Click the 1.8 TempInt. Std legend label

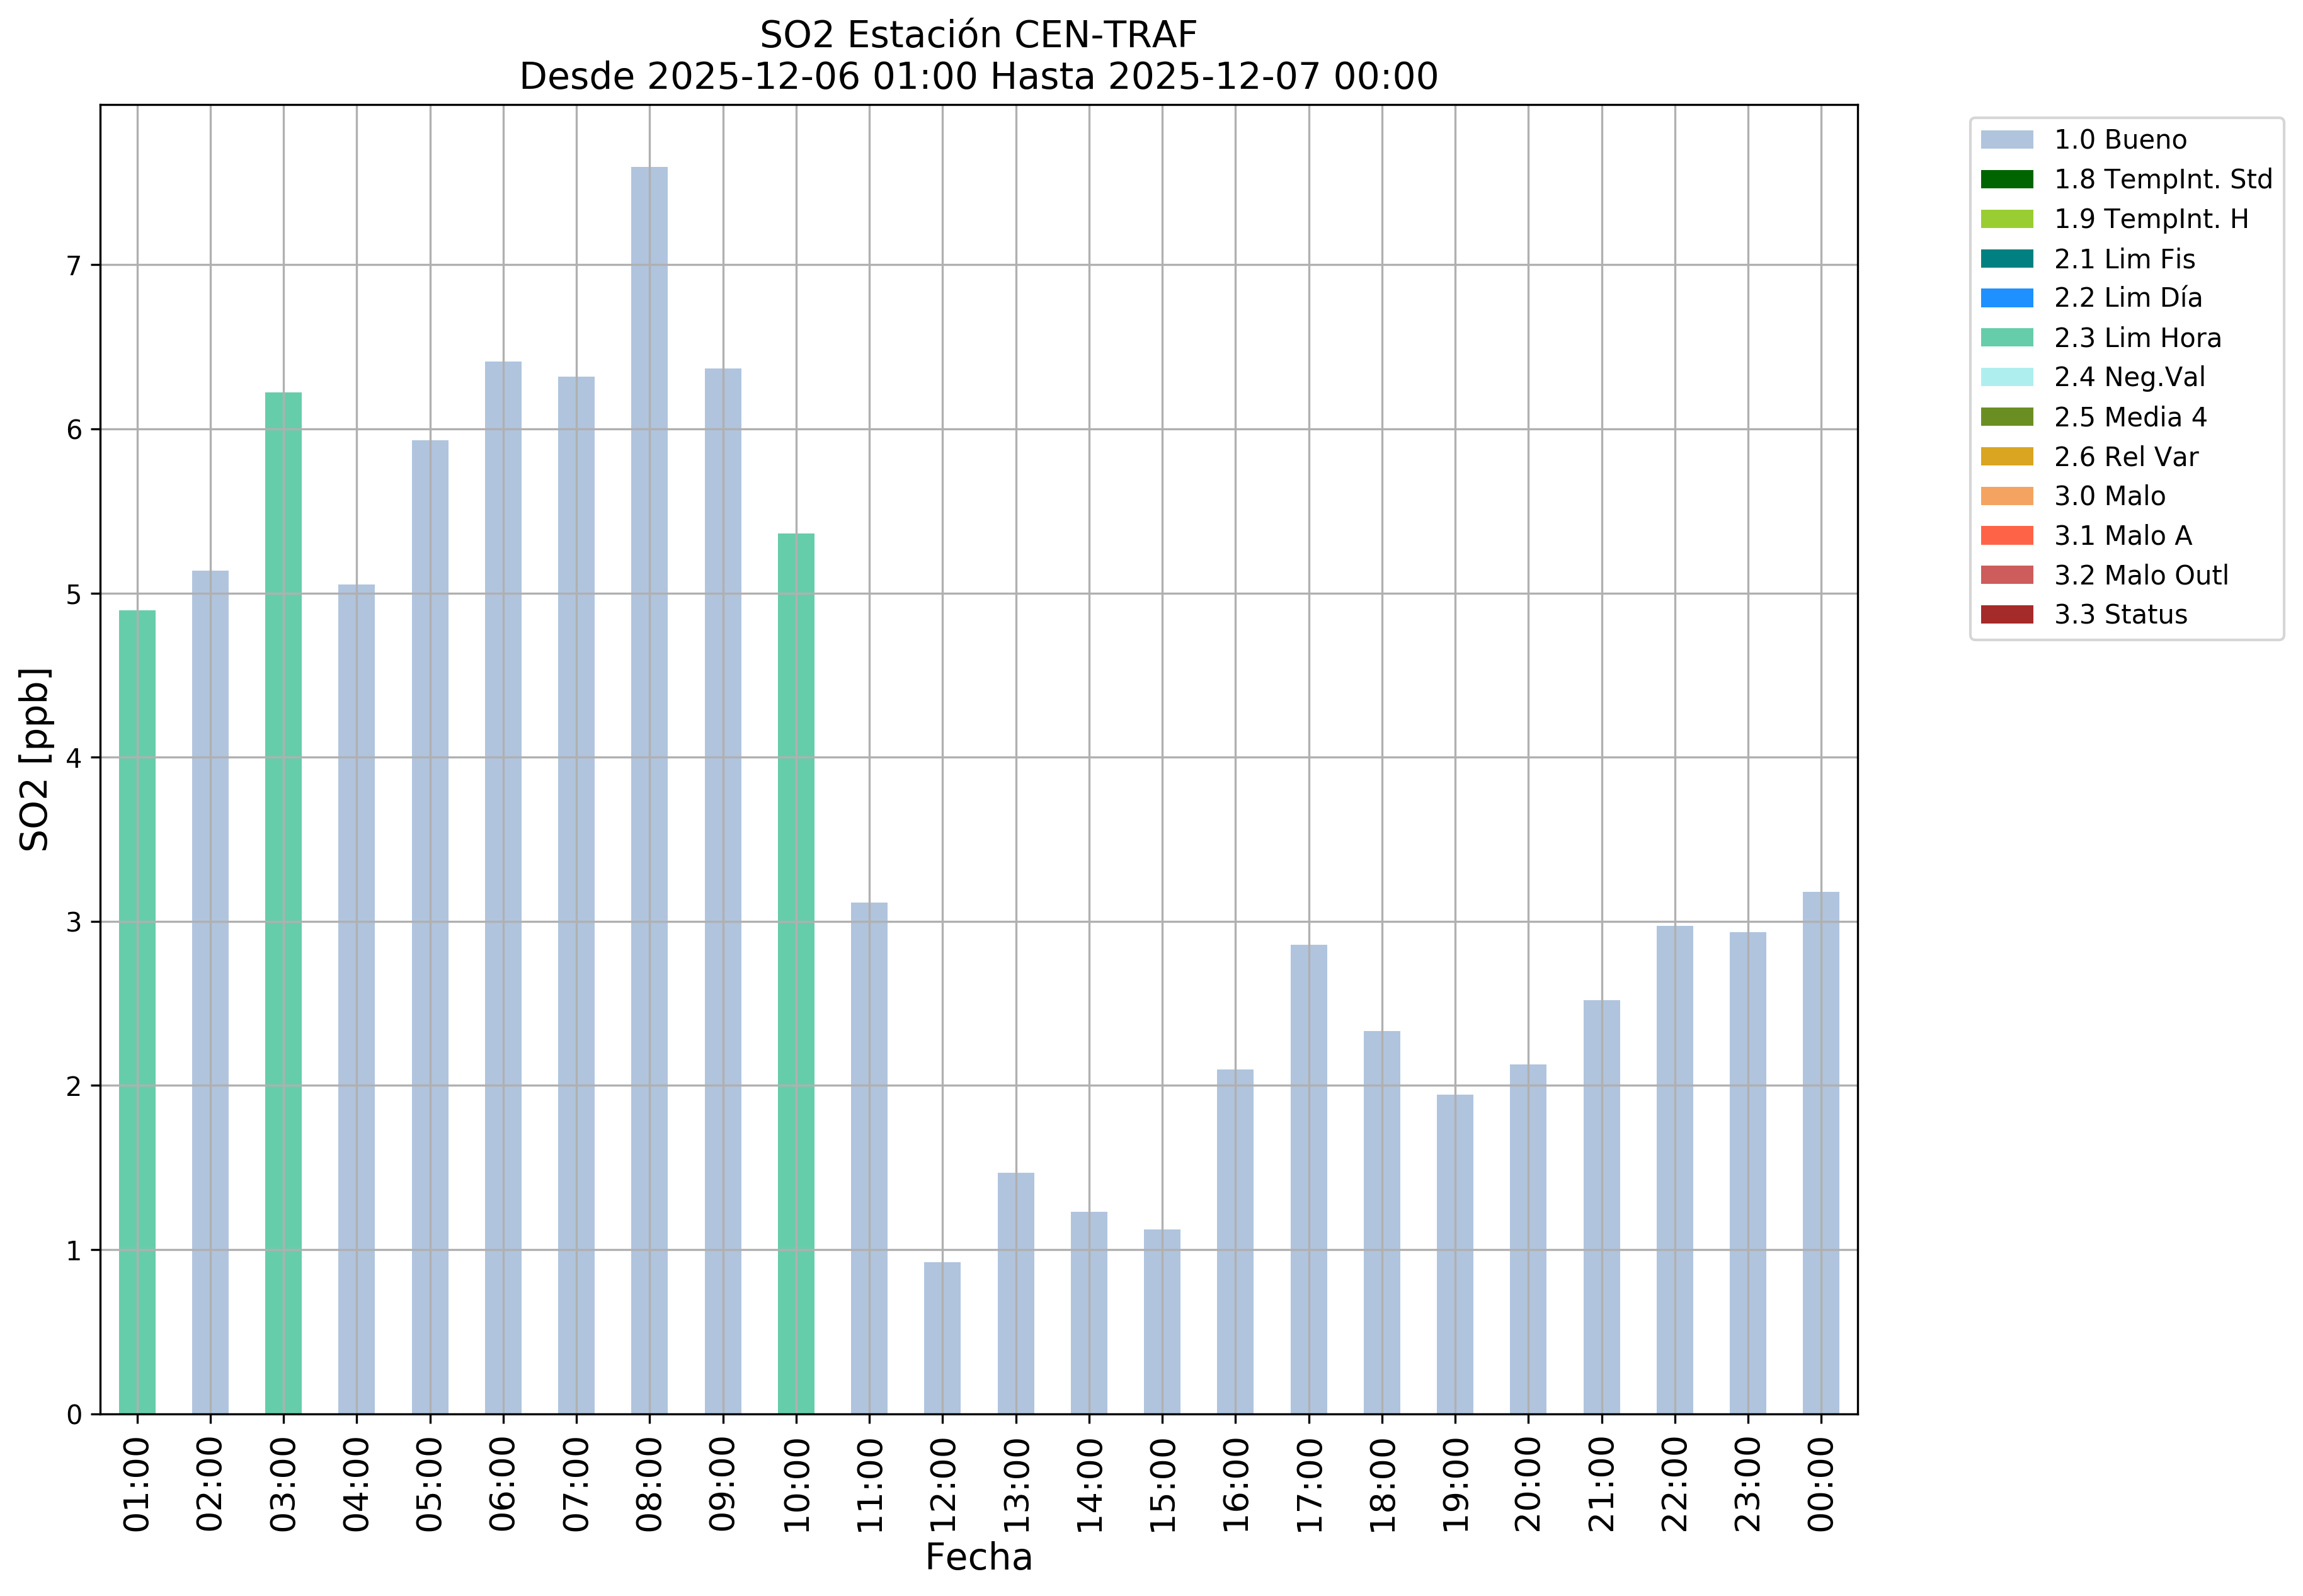tap(2162, 180)
